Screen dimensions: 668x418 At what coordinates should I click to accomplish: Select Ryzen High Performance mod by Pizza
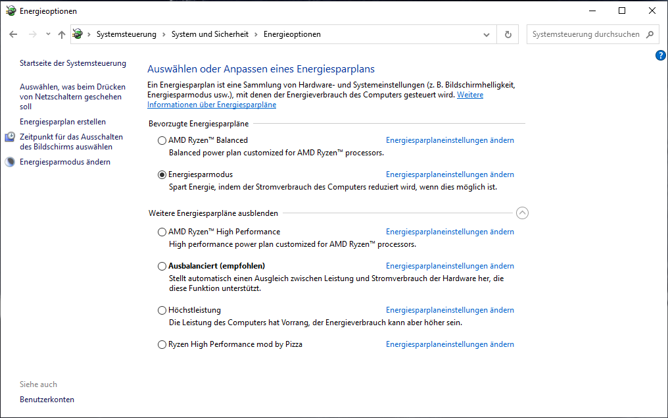162,345
